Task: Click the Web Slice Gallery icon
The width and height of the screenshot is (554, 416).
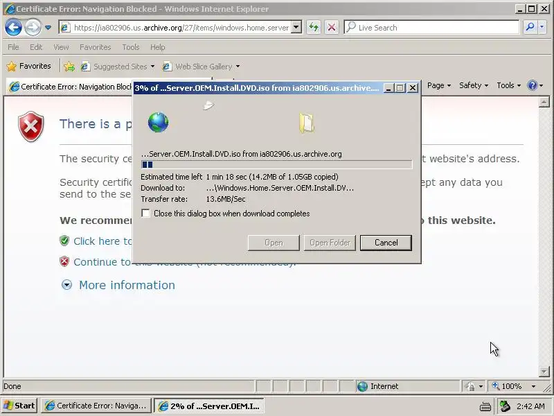Action: 167,67
